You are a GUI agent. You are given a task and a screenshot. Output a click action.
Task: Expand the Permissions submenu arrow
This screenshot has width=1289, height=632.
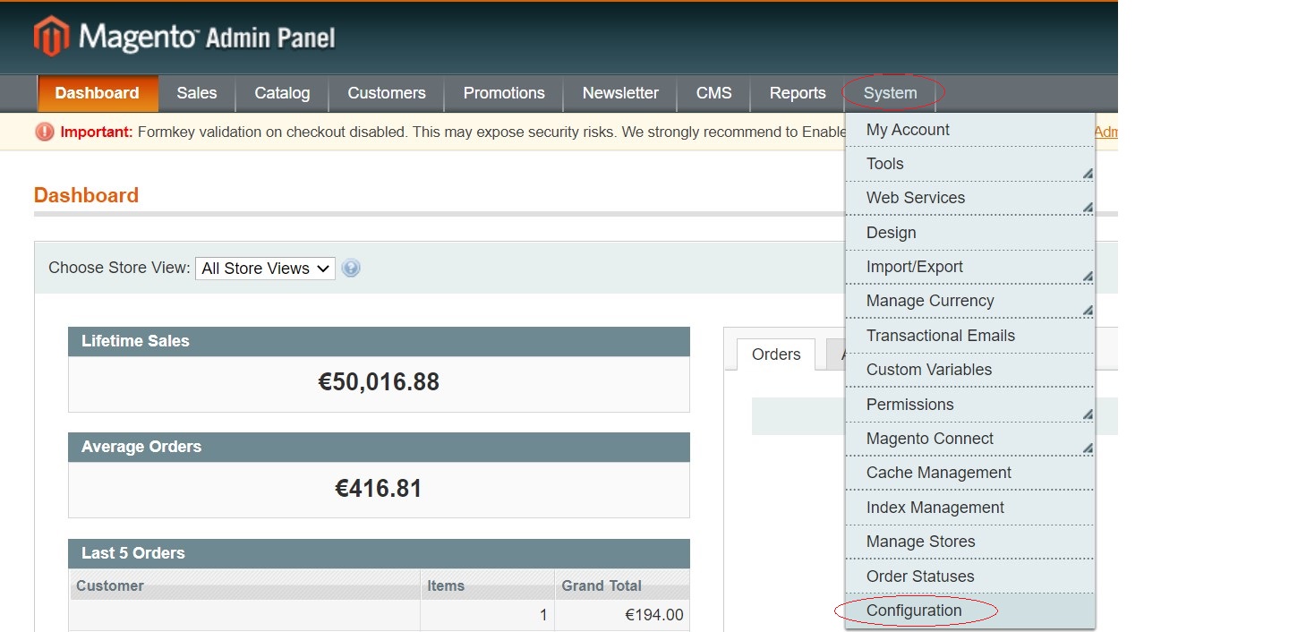pos(1087,414)
